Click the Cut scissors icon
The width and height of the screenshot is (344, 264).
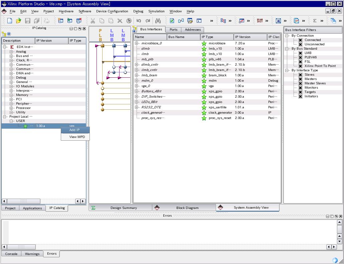pos(93,21)
